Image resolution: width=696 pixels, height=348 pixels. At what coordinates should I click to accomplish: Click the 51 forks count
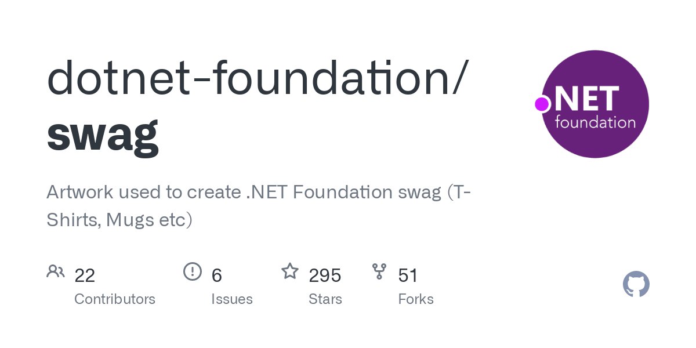[x=408, y=275]
